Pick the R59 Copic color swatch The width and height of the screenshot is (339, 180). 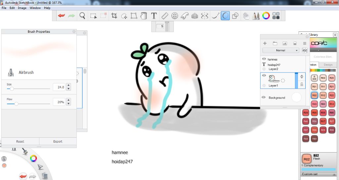pos(306,139)
